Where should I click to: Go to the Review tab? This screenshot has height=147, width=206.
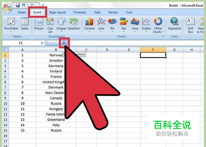point(113,12)
